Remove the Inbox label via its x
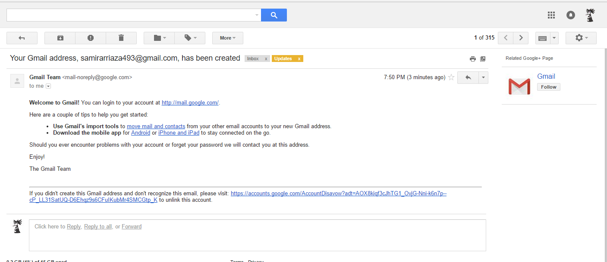 [266, 59]
